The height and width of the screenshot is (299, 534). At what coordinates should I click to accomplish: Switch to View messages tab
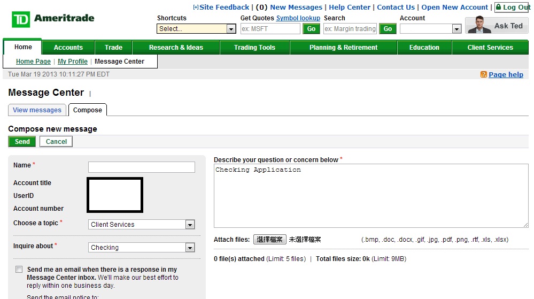[x=37, y=110]
